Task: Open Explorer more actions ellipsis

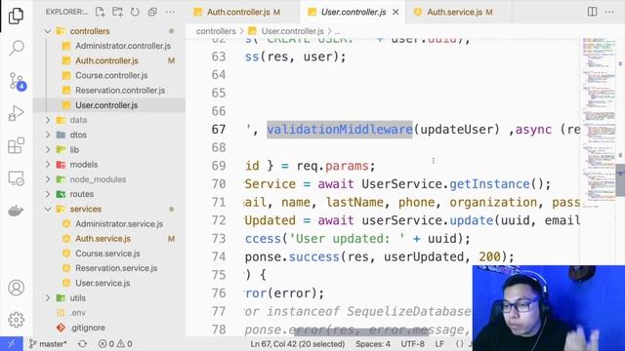Action: pos(170,12)
